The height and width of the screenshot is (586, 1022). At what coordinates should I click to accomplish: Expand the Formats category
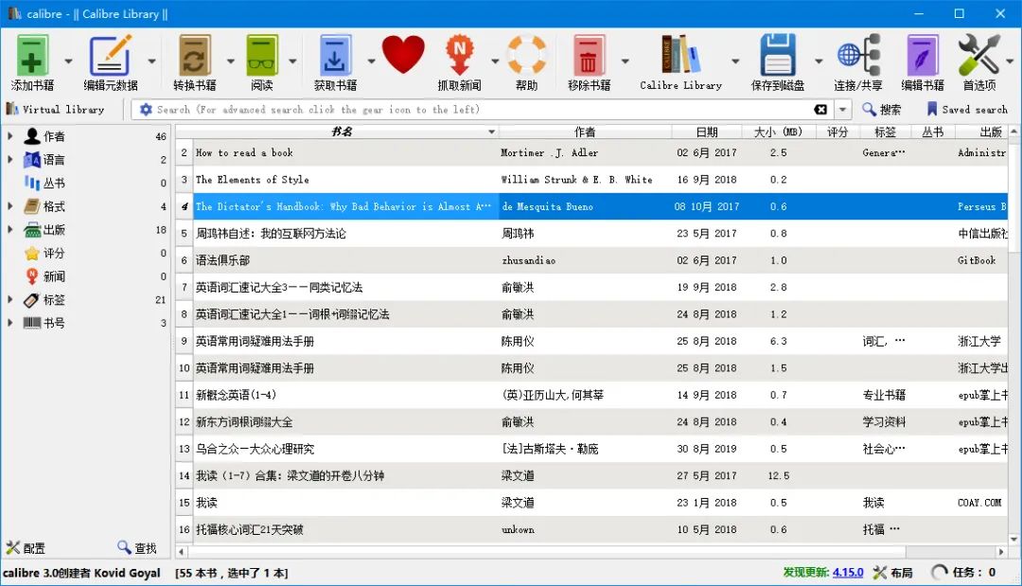click(x=9, y=206)
